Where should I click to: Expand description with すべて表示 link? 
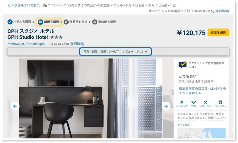click(x=183, y=125)
